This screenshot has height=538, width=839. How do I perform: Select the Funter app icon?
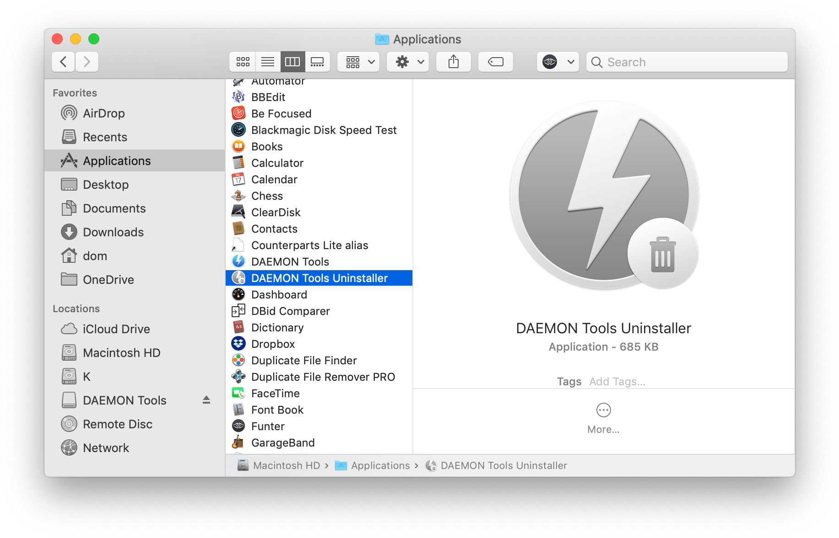click(238, 426)
